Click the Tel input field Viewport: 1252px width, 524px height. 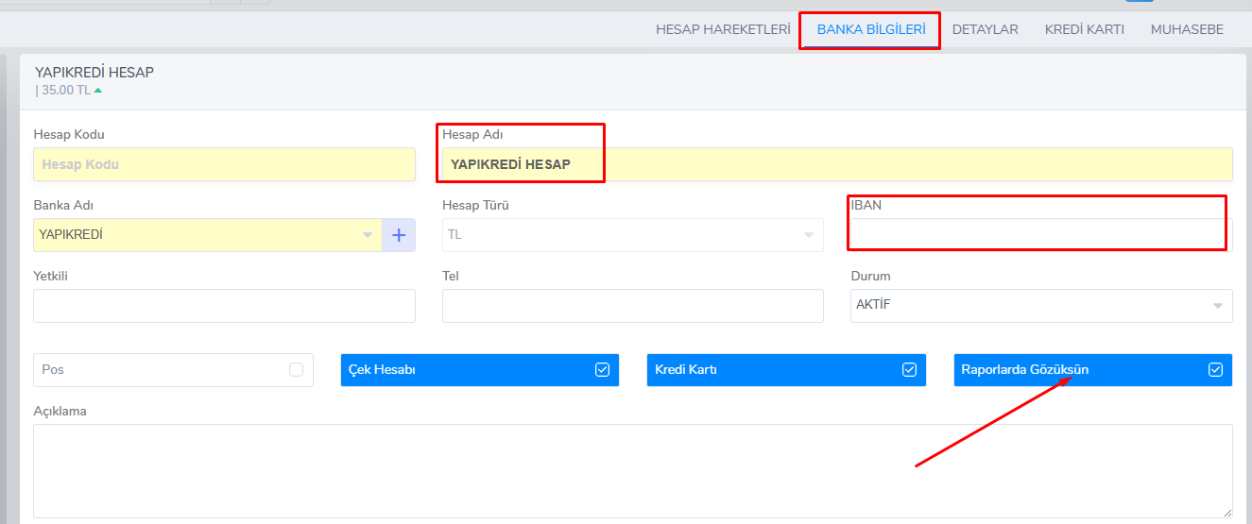[633, 306]
